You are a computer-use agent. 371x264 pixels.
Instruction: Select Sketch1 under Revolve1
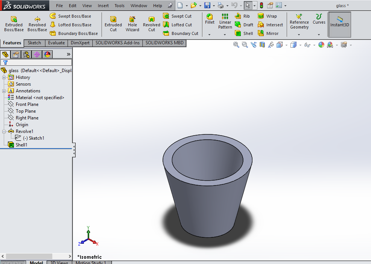point(30,138)
